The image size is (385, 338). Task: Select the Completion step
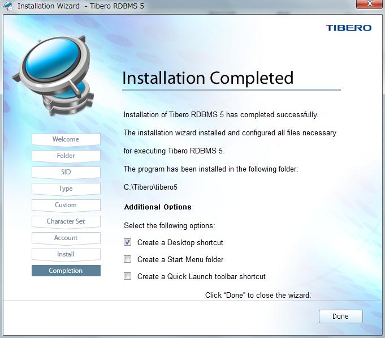(66, 271)
